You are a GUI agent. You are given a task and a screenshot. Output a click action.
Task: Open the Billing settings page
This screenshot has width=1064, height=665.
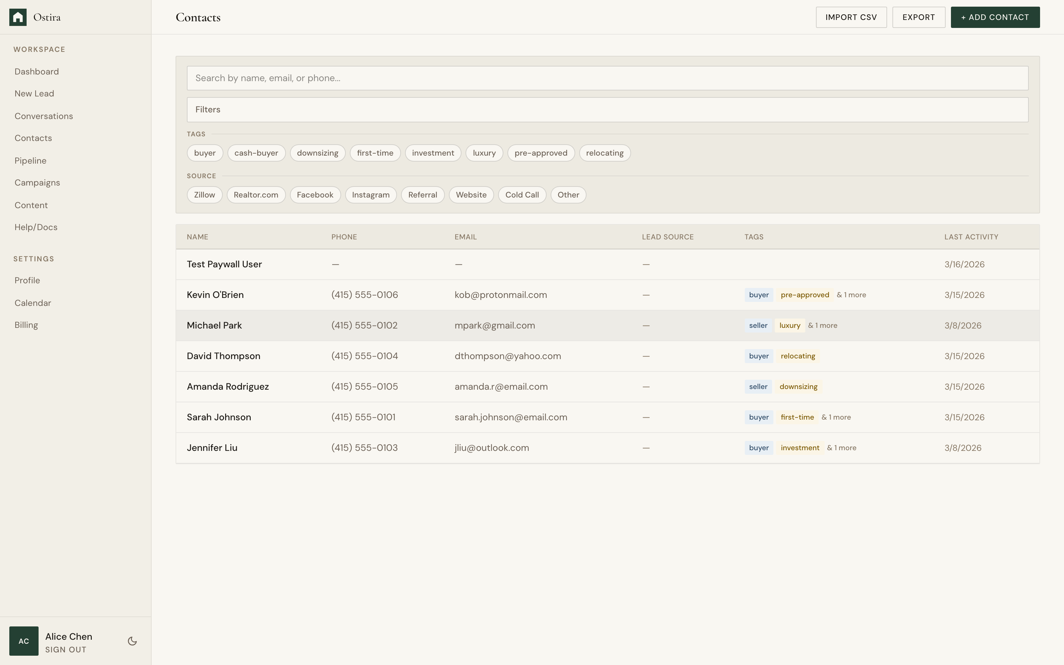(26, 325)
